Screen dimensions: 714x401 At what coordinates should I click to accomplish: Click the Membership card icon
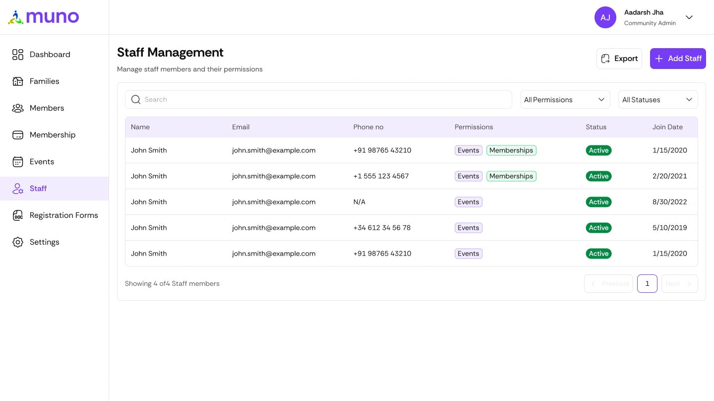18,135
